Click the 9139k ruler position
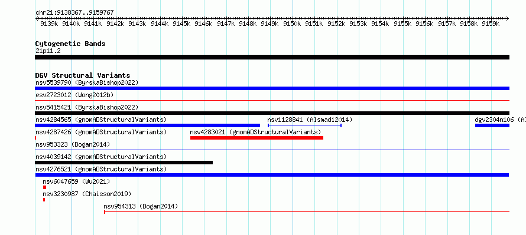The height and width of the screenshot is (235, 526). pyautogui.click(x=49, y=24)
